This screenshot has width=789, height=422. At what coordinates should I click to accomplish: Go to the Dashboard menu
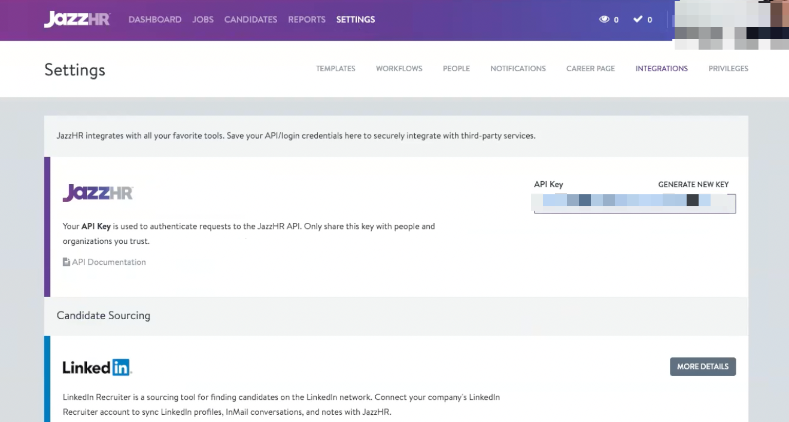point(155,20)
